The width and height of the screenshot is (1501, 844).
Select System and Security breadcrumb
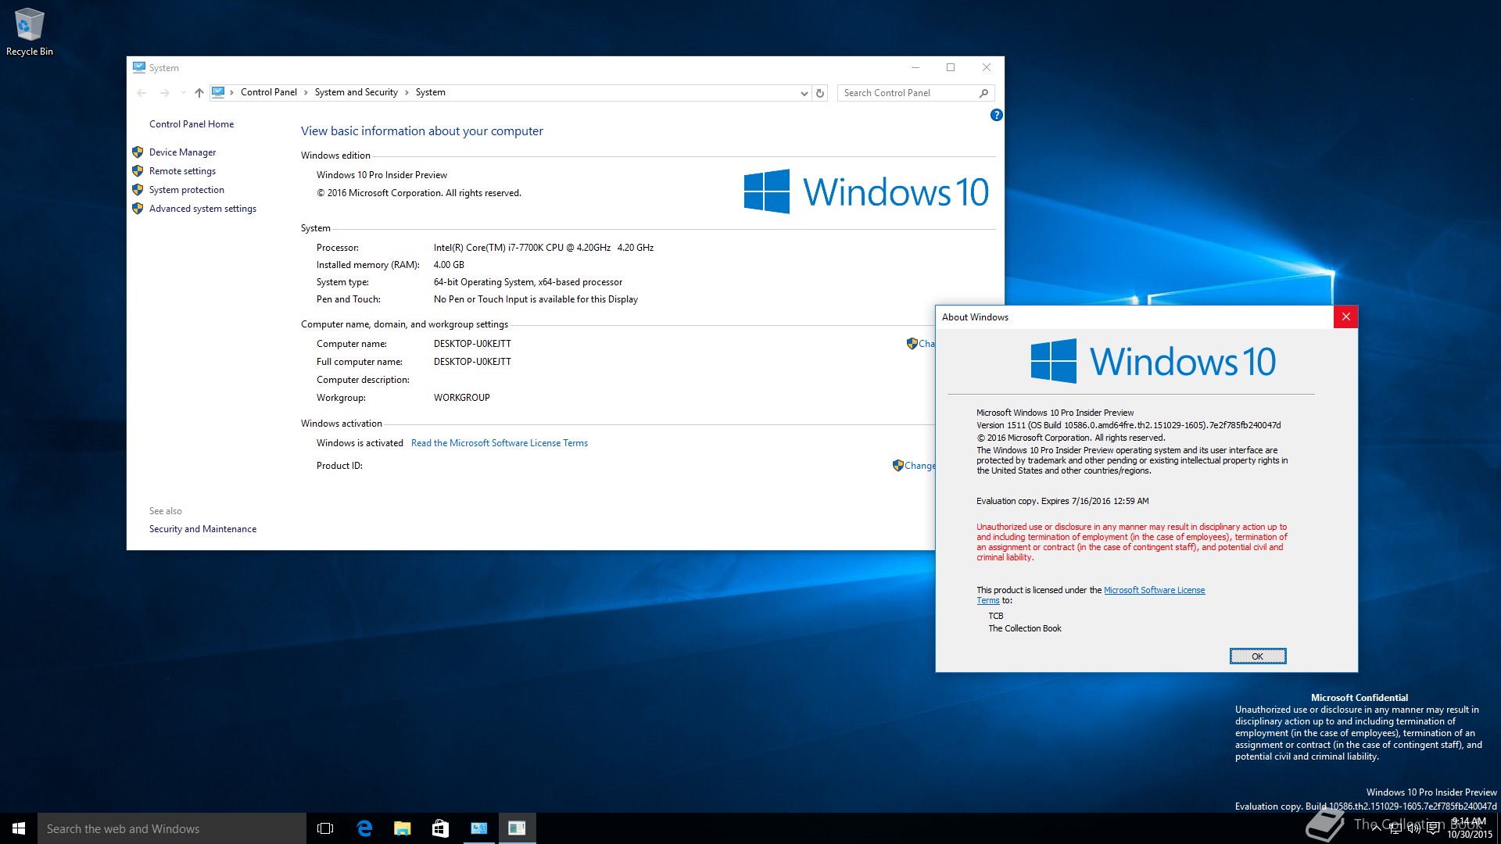(x=356, y=92)
